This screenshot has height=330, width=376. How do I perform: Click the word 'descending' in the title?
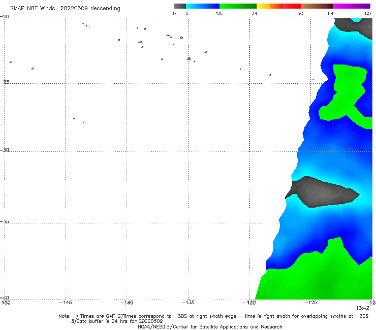point(105,9)
